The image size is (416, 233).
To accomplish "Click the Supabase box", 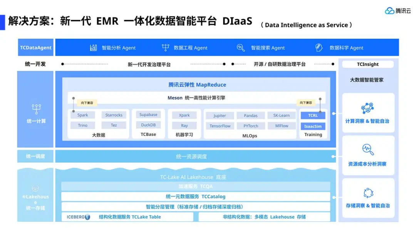I will [x=148, y=115].
